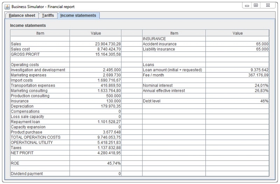Select the Investigation and development row label
The image size is (280, 184).
(x=38, y=70)
